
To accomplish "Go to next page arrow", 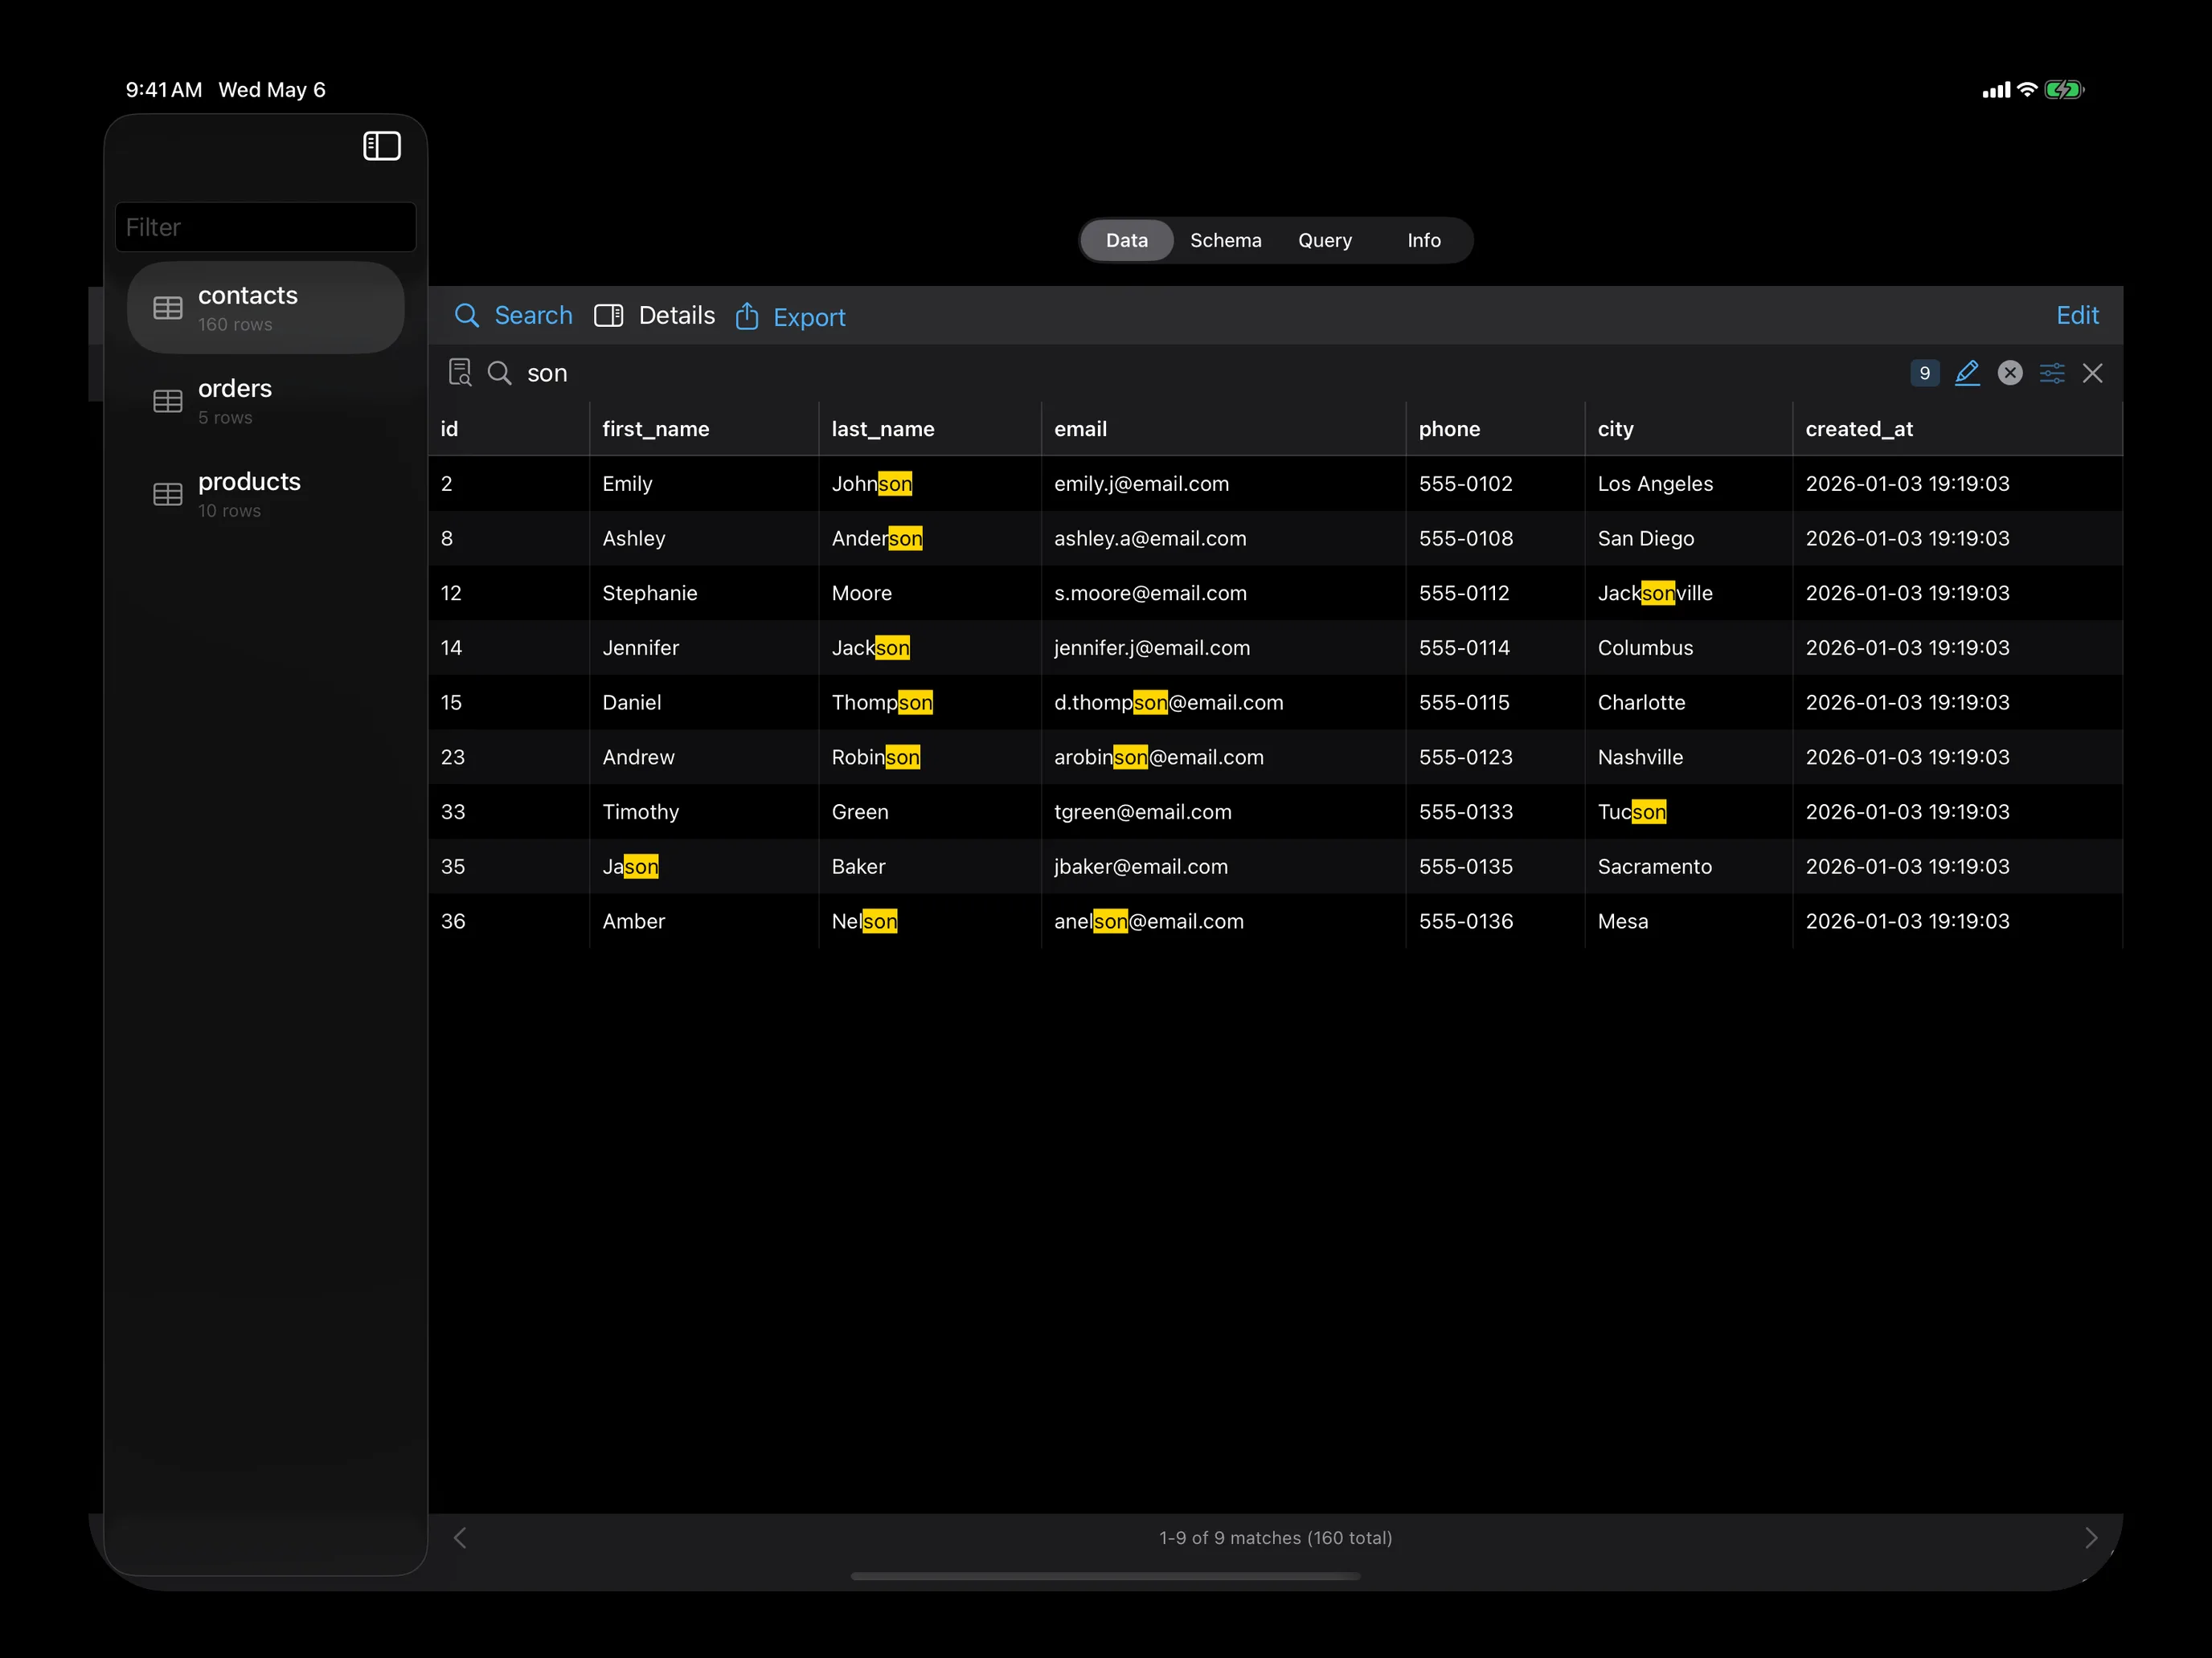I will tap(2091, 1537).
